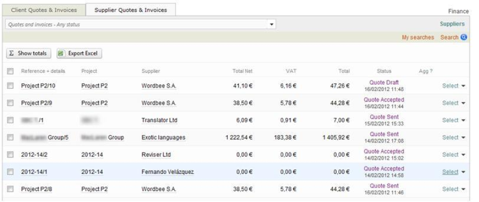
Task: Click the Show totals button
Action: pyautogui.click(x=29, y=53)
